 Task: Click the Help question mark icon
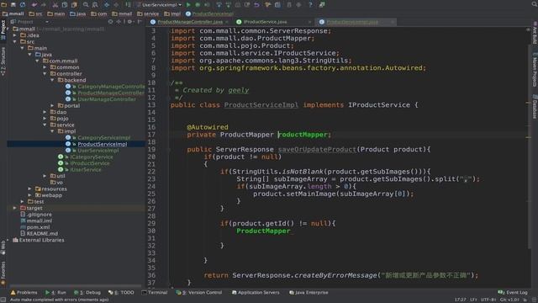[310, 5]
